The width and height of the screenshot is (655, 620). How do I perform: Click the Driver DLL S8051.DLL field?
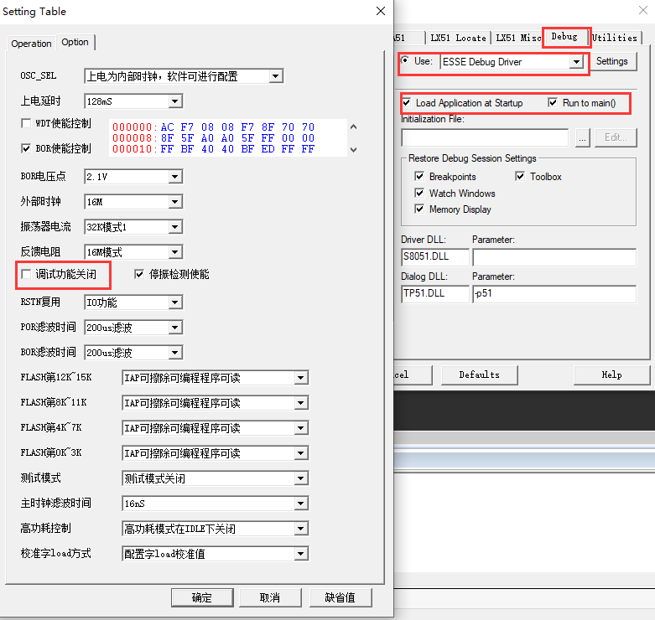point(435,256)
